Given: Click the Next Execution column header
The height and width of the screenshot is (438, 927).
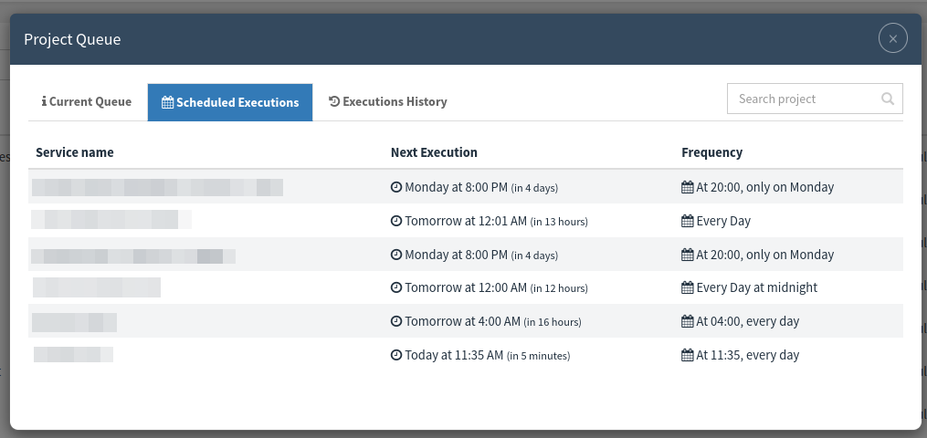Looking at the screenshot, I should [x=434, y=152].
